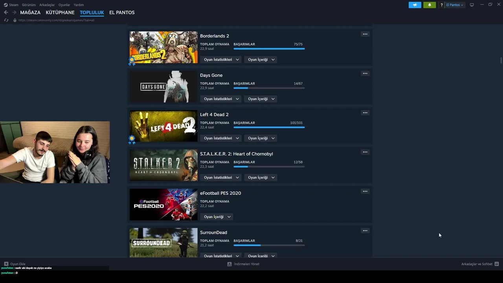Image resolution: width=503 pixels, height=283 pixels.
Task: Go to the KÜTÜPHANE tab
Action: (x=60, y=13)
